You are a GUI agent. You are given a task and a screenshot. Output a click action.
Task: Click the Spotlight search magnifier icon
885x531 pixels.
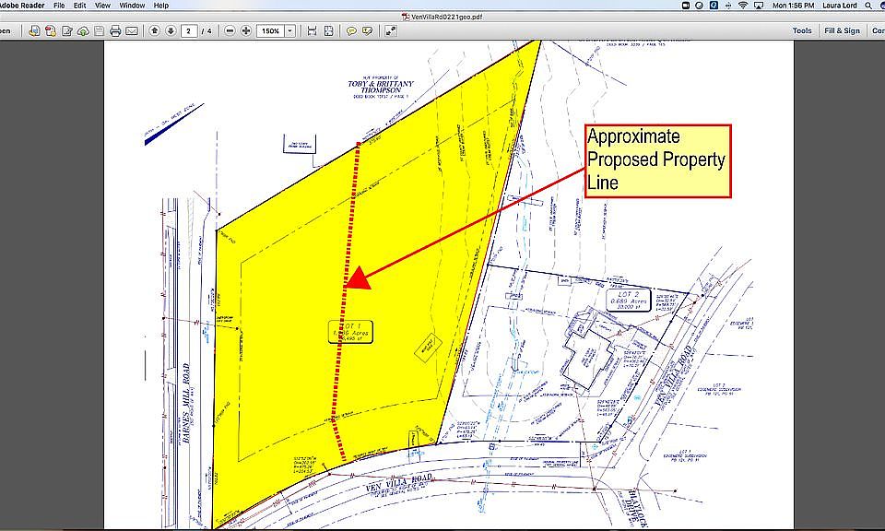(x=868, y=6)
